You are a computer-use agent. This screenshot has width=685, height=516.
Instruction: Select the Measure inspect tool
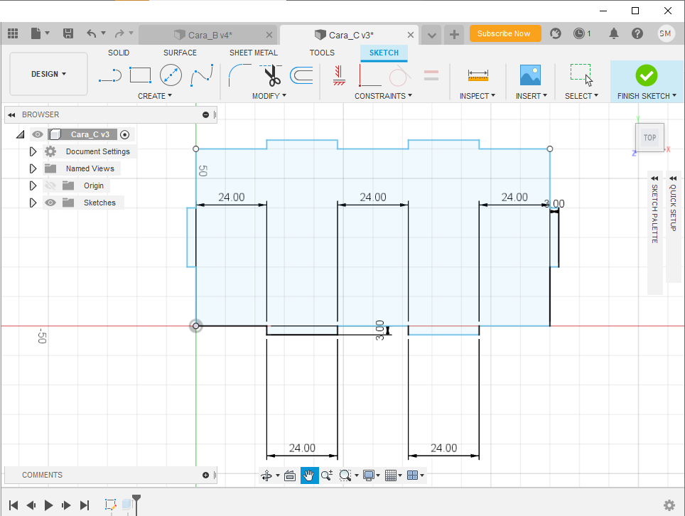(478, 75)
